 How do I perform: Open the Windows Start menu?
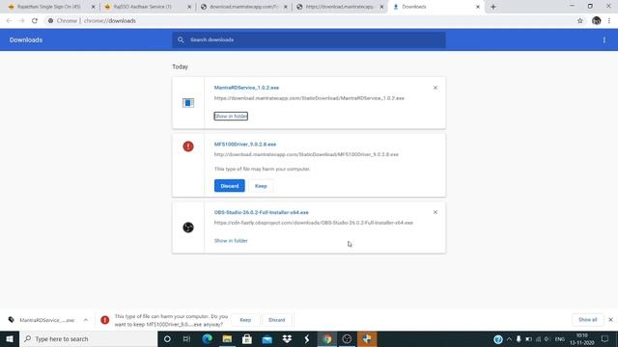(x=10, y=338)
